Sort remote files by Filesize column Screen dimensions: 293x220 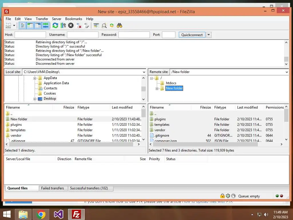click(202, 107)
